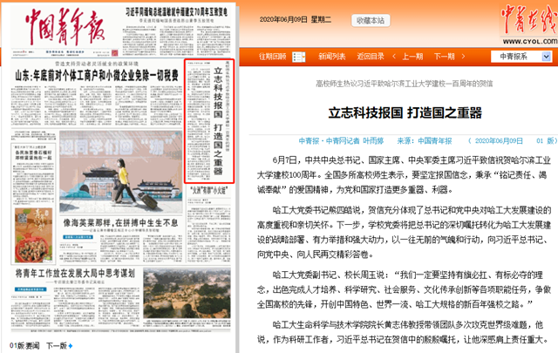Open 往期回顾 past issues
The width and height of the screenshot is (558, 353).
[x=272, y=56]
